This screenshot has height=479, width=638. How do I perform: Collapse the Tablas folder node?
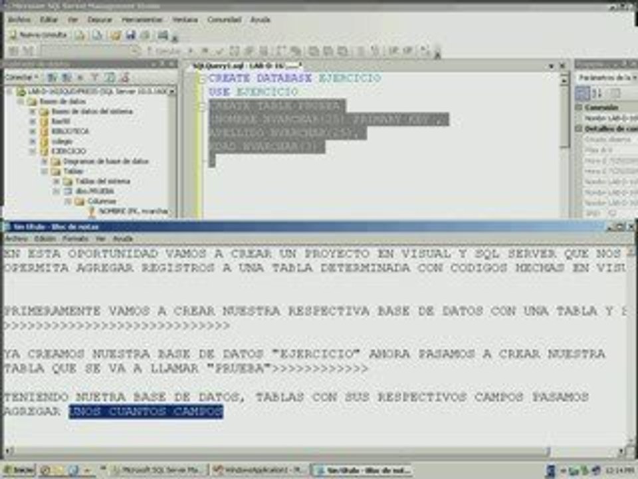pyautogui.click(x=45, y=171)
